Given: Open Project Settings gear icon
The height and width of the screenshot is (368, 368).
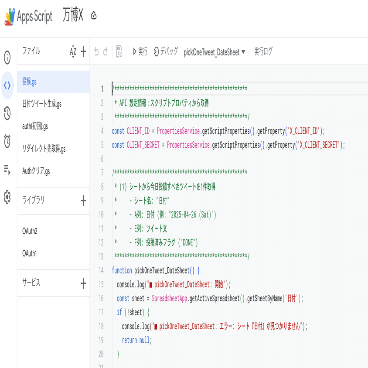Looking at the screenshot, I should 7,198.
